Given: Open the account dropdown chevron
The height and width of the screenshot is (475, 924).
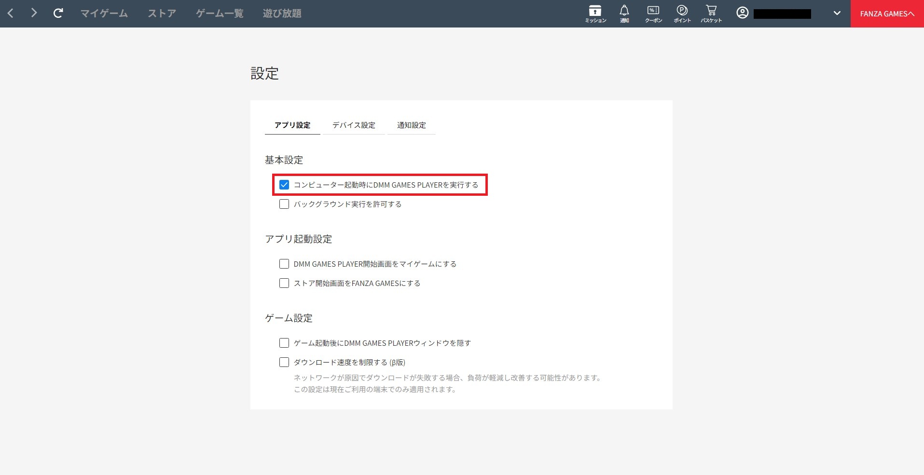Looking at the screenshot, I should pos(836,13).
